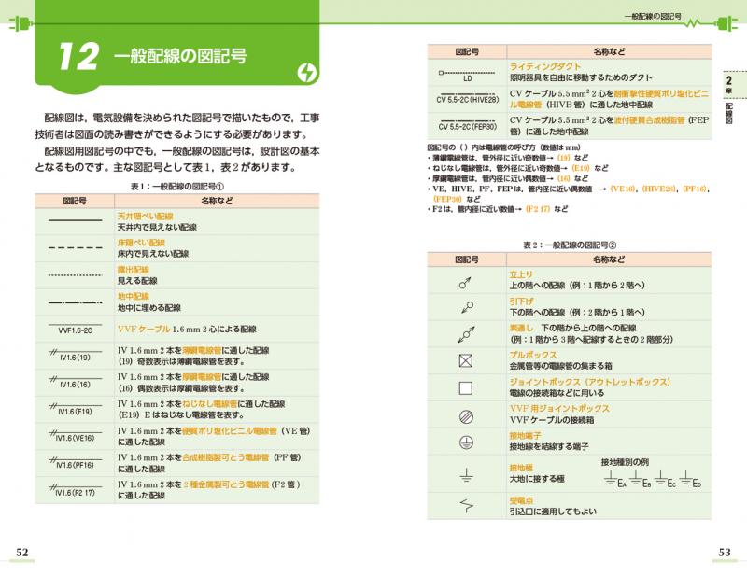Click the VVF1.6-2C wiring symbol

point(76,329)
